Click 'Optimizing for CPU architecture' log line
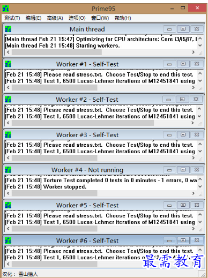 [101, 39]
